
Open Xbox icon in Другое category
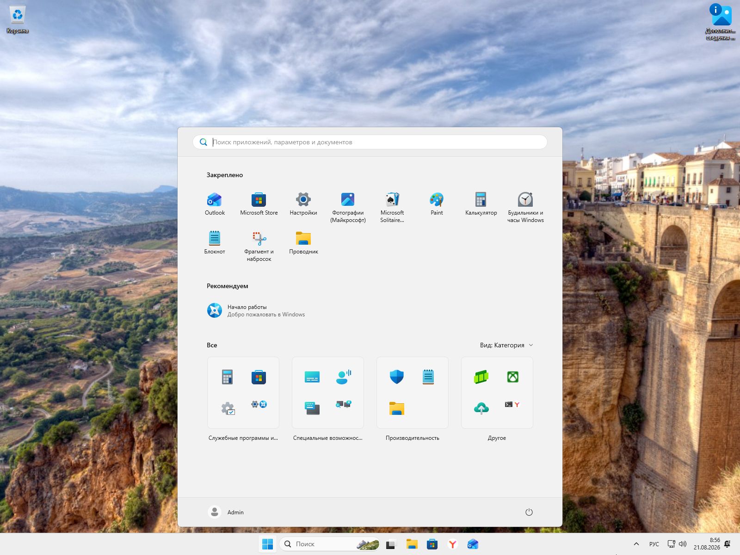513,377
